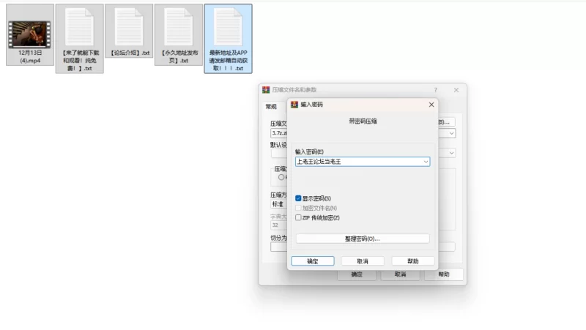Click the archive name field showing 3.7z
The width and height of the screenshot is (586, 330).
[x=279, y=133]
